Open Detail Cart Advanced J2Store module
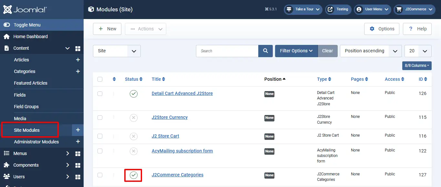Image resolution: width=441 pixels, height=187 pixels. click(182, 93)
